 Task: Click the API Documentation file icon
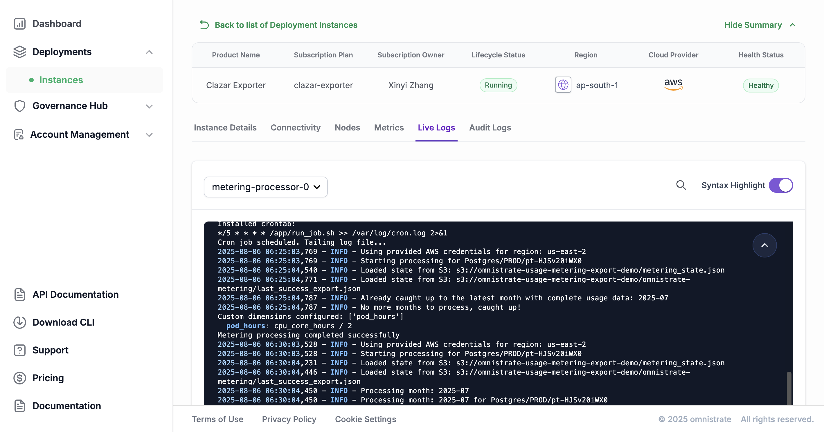pyautogui.click(x=19, y=294)
